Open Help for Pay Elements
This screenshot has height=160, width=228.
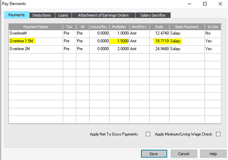pyautogui.click(x=214, y=154)
